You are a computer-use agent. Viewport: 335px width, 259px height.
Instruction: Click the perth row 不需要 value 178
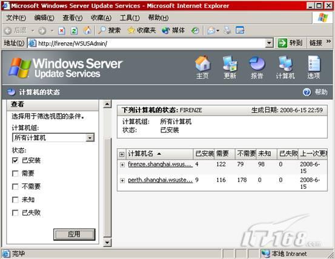point(242,180)
